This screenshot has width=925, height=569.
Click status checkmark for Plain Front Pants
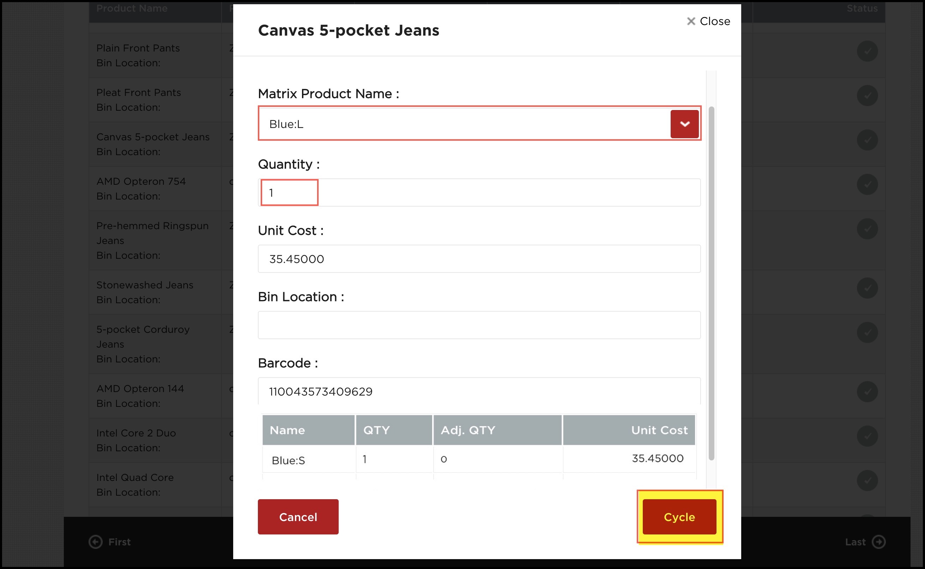click(867, 51)
